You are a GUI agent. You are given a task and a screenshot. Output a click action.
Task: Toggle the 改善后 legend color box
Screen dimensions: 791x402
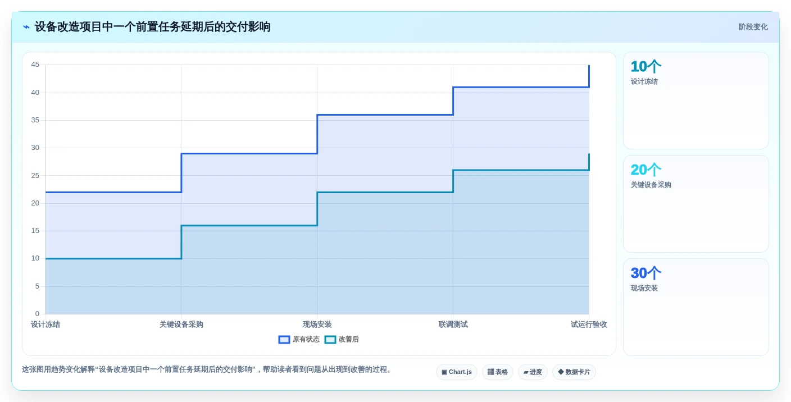pyautogui.click(x=330, y=340)
